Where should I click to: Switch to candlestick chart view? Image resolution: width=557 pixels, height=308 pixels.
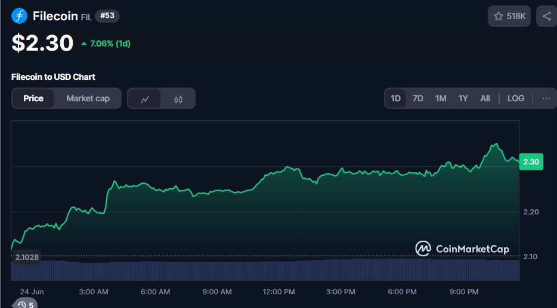click(x=178, y=99)
